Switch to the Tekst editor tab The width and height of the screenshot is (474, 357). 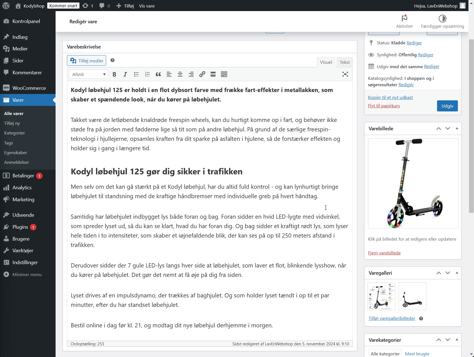344,62
